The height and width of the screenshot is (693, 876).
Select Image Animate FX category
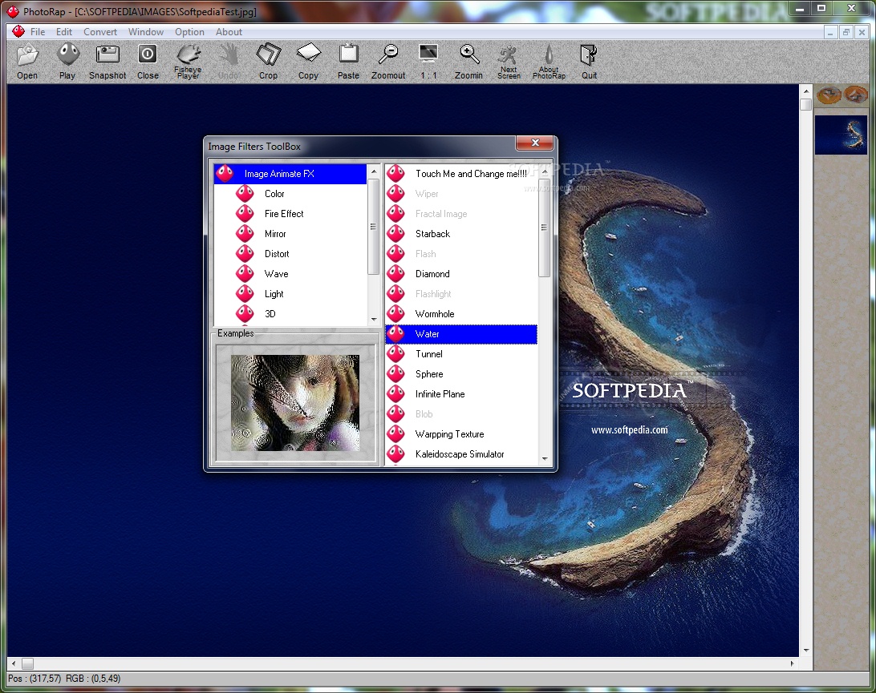coord(290,174)
